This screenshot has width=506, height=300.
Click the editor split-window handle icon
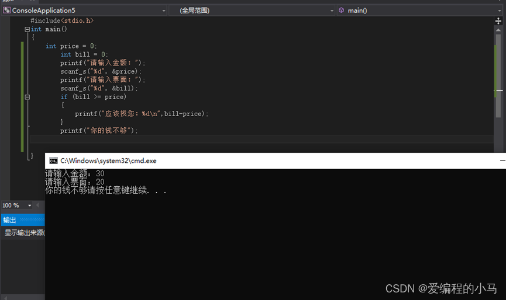498,21
